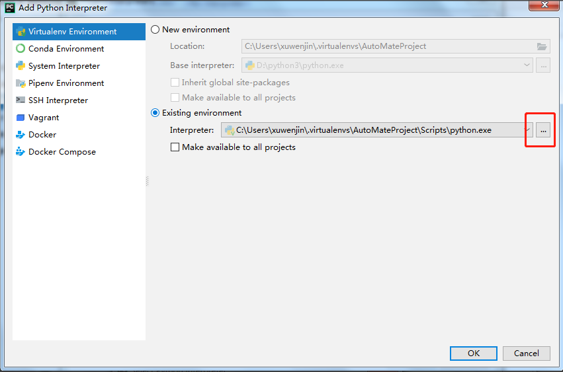Click the PyCharm logo in title bar
Image resolution: width=563 pixels, height=372 pixels.
(x=10, y=7)
